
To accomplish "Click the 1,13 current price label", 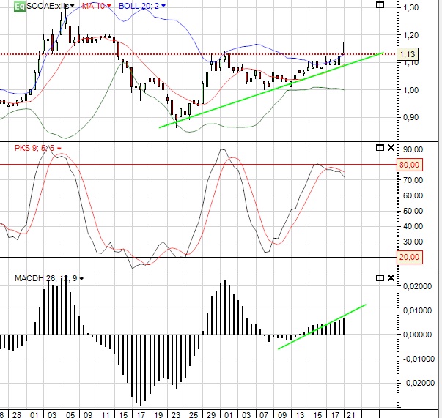I will coord(408,54).
